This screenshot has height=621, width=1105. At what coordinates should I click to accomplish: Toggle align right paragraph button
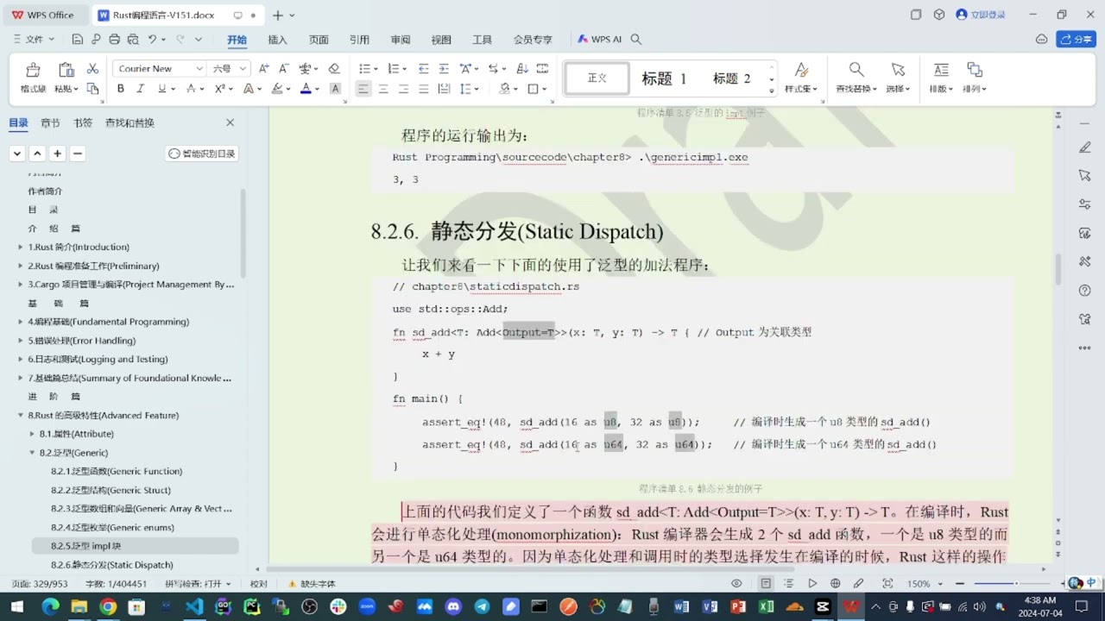tap(403, 89)
